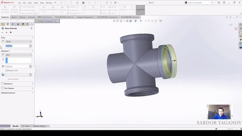
Task: Expand the Direction 2 section chevron
Action: pyautogui.click(x=33, y=84)
